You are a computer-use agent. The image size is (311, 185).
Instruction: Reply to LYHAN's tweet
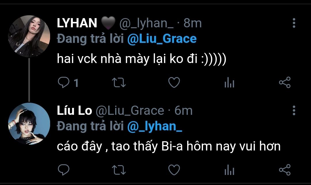coord(63,83)
